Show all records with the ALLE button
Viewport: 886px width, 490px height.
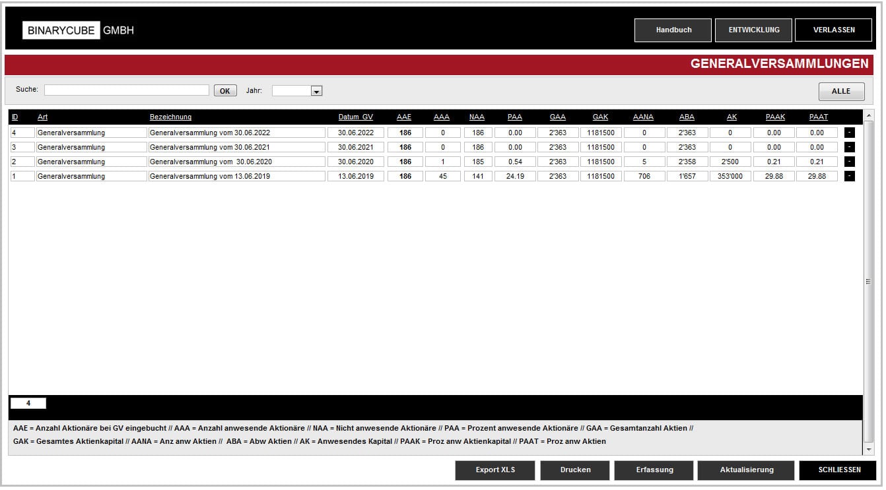(840, 91)
